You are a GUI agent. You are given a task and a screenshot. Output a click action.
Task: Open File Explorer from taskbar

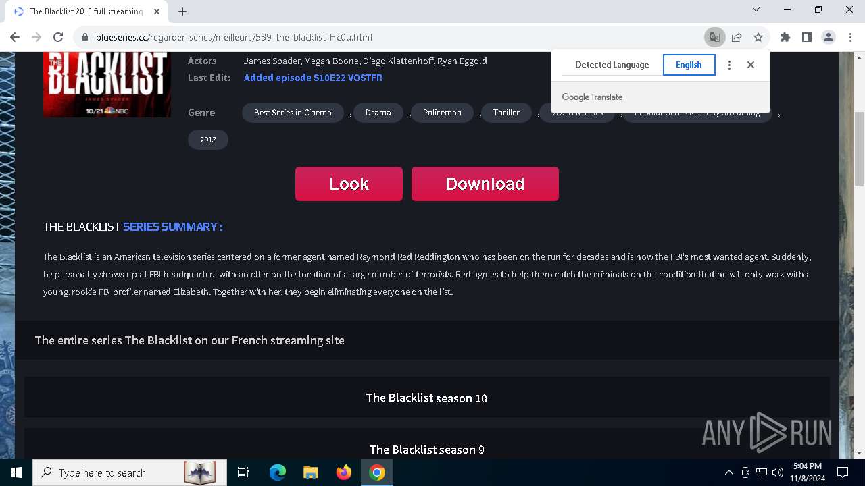[x=311, y=473]
